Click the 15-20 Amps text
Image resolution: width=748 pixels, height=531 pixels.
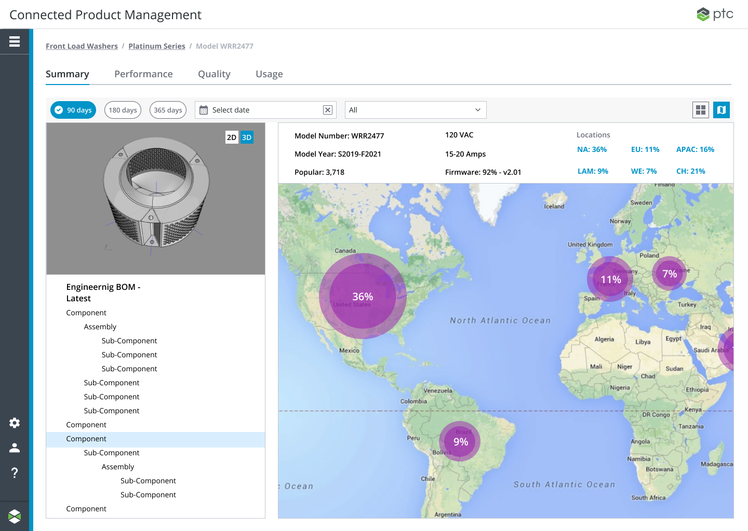pyautogui.click(x=465, y=154)
